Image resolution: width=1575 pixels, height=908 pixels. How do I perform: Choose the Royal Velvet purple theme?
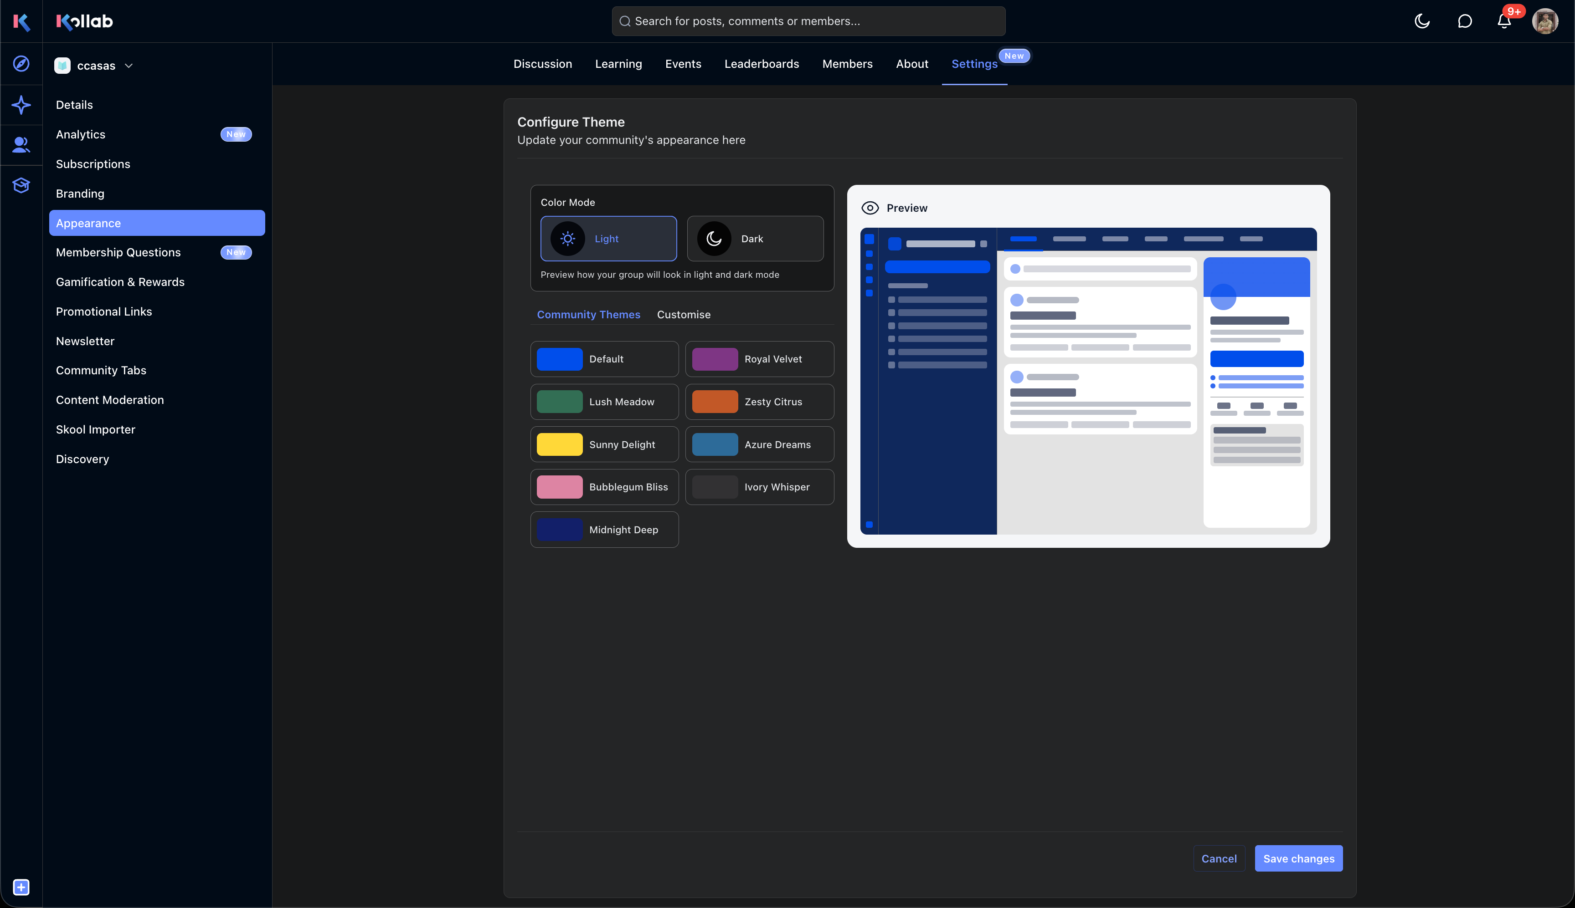[x=759, y=358]
